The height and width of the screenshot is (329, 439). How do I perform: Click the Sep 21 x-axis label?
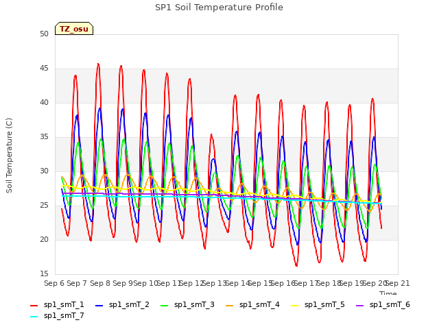pos(398,283)
